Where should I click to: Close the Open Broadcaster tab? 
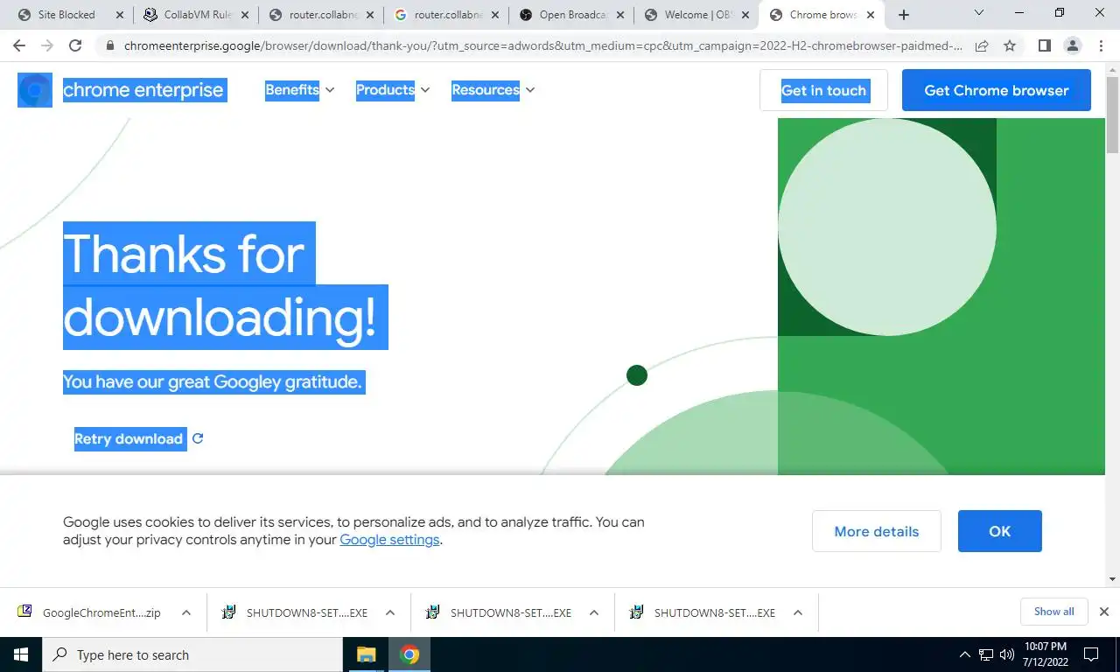click(x=620, y=15)
